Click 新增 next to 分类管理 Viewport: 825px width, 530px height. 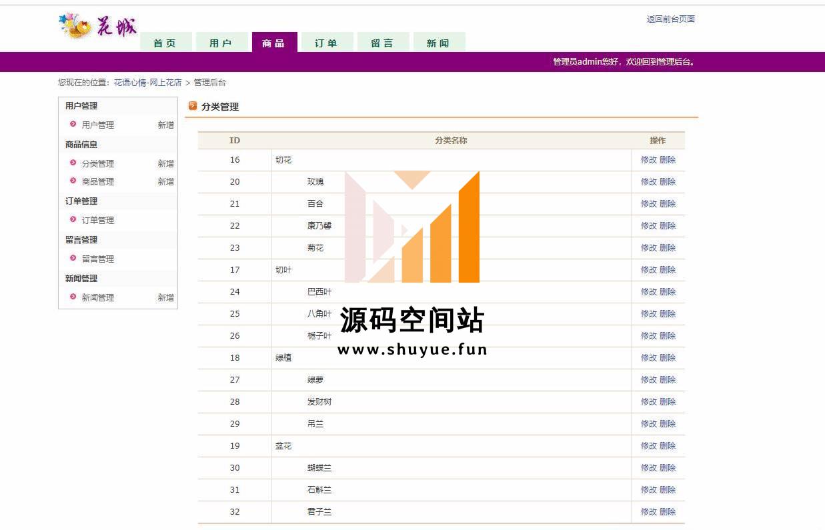click(166, 163)
